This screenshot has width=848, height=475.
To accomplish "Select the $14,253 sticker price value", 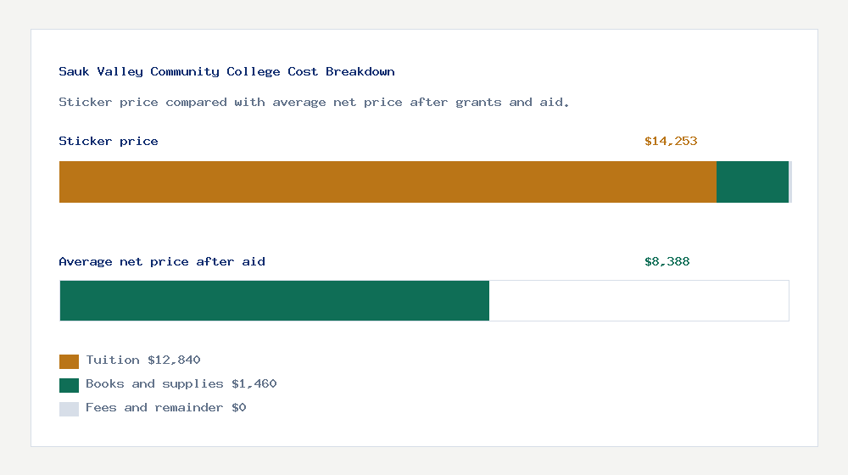I will click(671, 142).
